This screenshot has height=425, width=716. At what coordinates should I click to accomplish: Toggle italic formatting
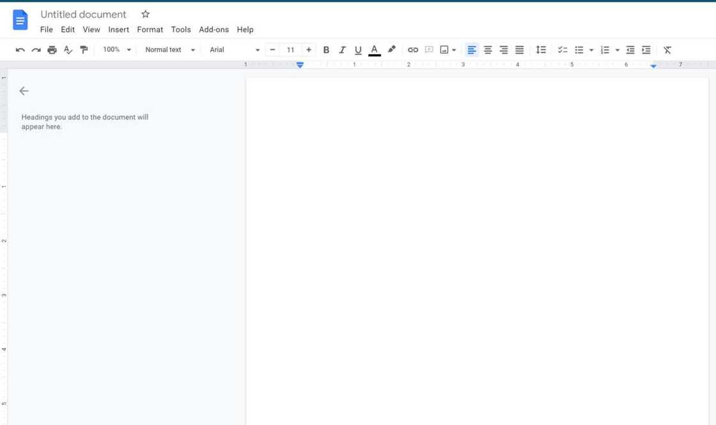point(342,50)
